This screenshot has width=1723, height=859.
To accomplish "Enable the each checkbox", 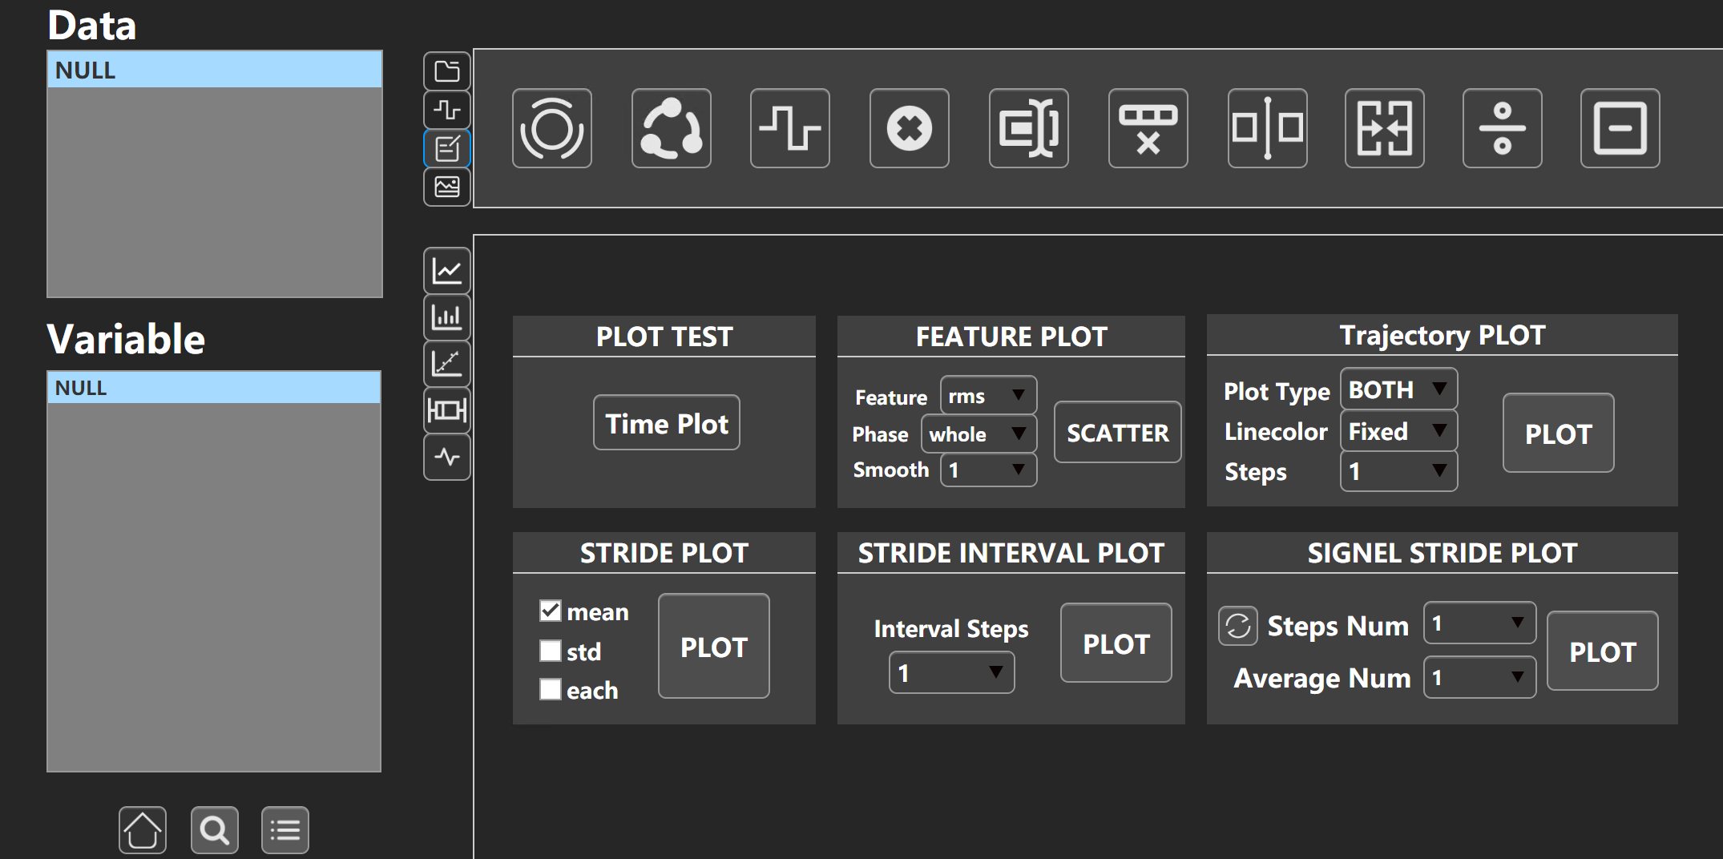I will 551,689.
